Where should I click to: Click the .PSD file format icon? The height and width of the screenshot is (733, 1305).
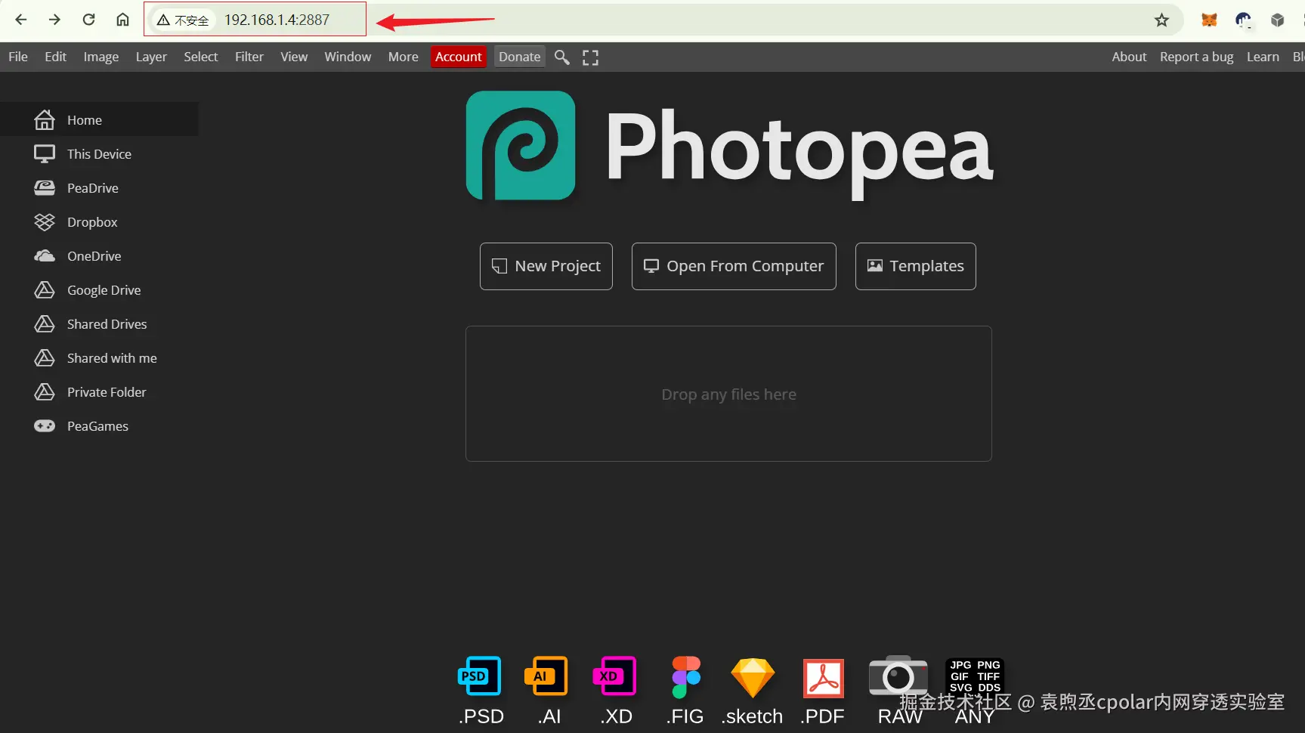click(480, 676)
